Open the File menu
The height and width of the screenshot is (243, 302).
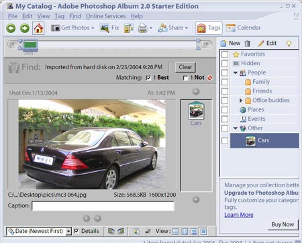(13, 16)
